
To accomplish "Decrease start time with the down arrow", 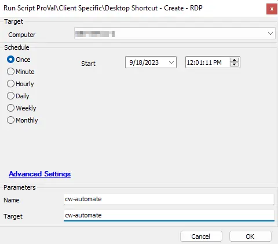I will [234, 64].
